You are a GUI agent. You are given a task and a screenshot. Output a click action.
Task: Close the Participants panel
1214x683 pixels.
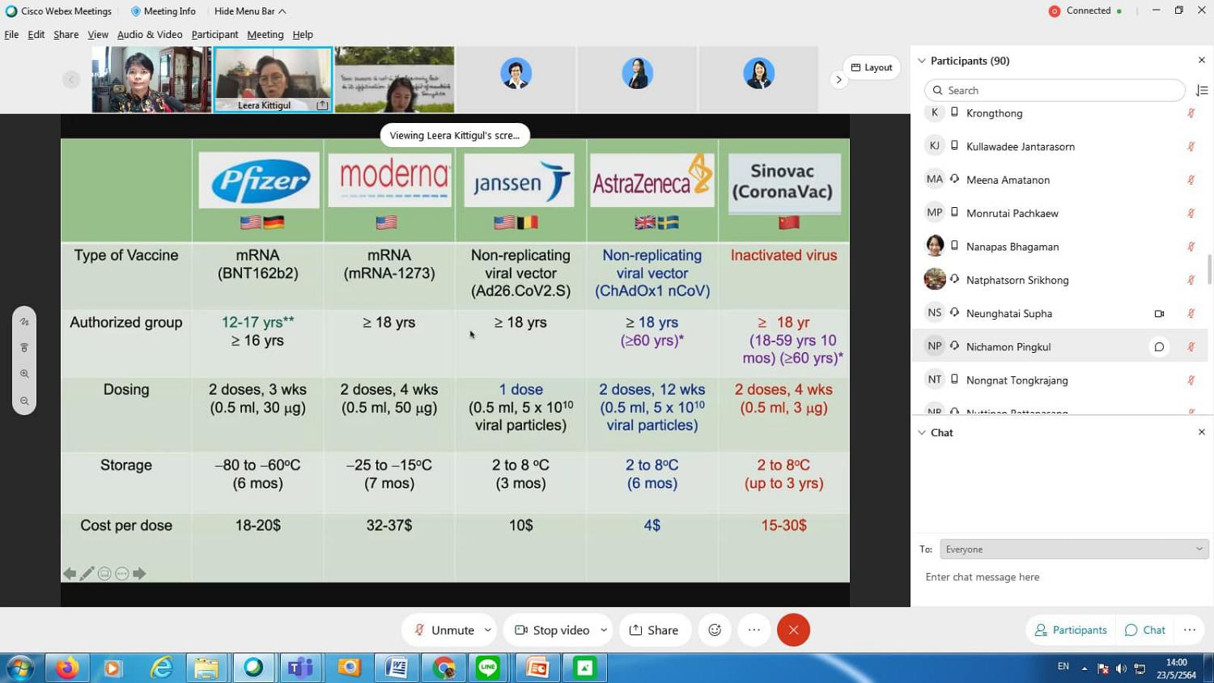tap(1202, 61)
